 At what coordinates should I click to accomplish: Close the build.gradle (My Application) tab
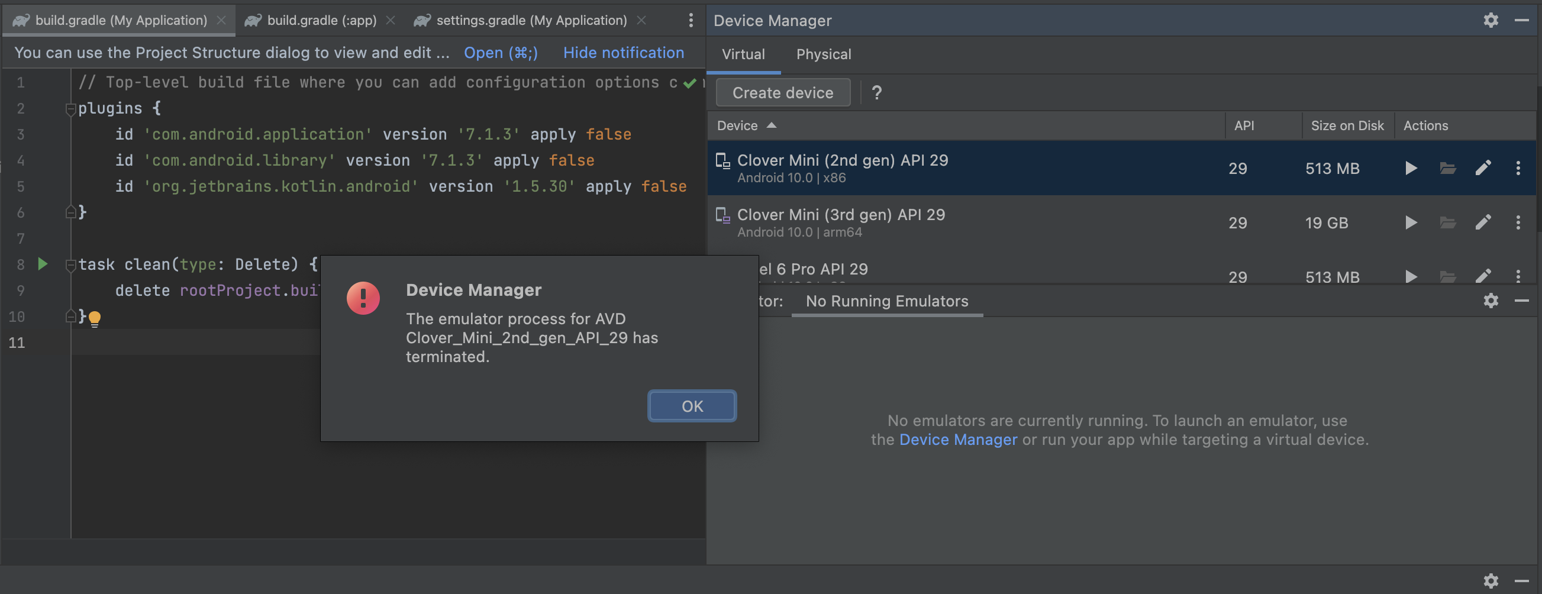(x=221, y=20)
